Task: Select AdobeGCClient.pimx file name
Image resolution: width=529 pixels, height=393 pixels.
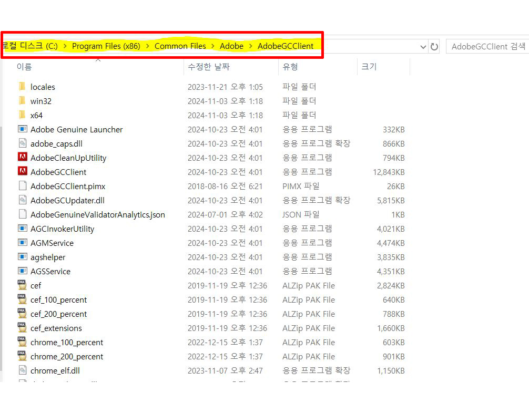Action: click(x=68, y=187)
